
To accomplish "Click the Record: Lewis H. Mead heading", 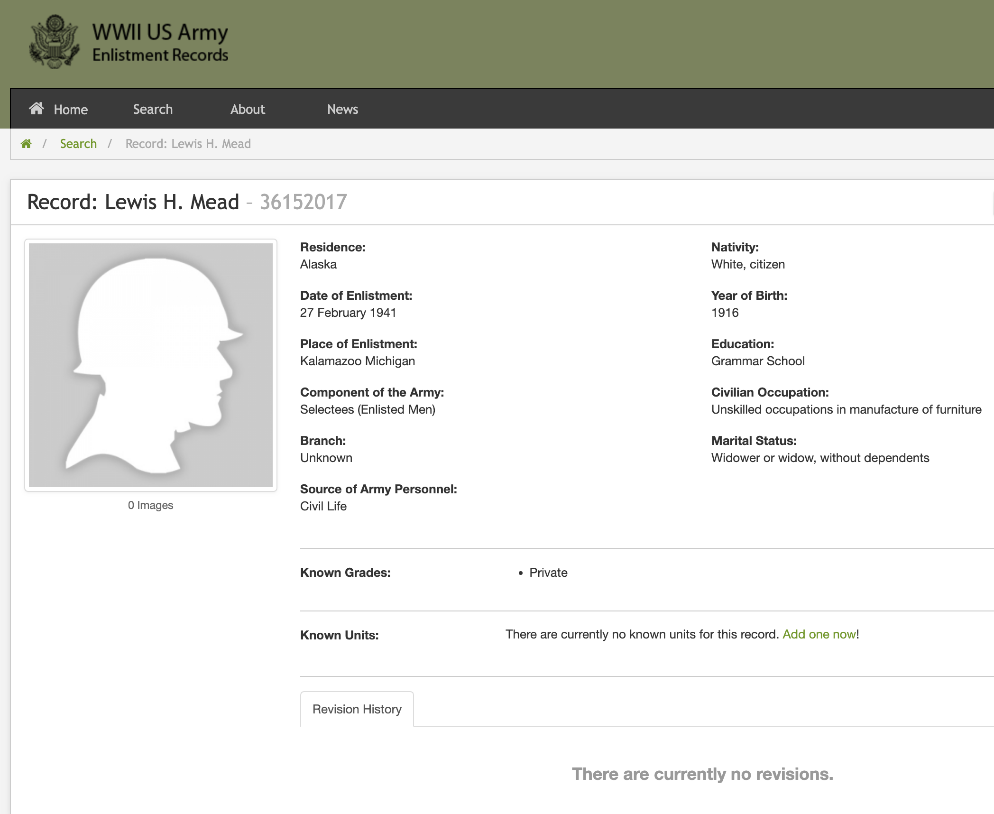I will click(x=133, y=202).
